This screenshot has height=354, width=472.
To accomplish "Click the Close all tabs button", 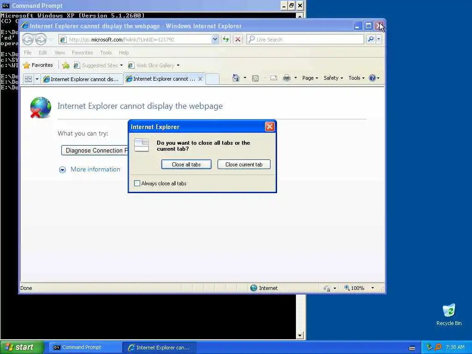I will pyautogui.click(x=186, y=165).
